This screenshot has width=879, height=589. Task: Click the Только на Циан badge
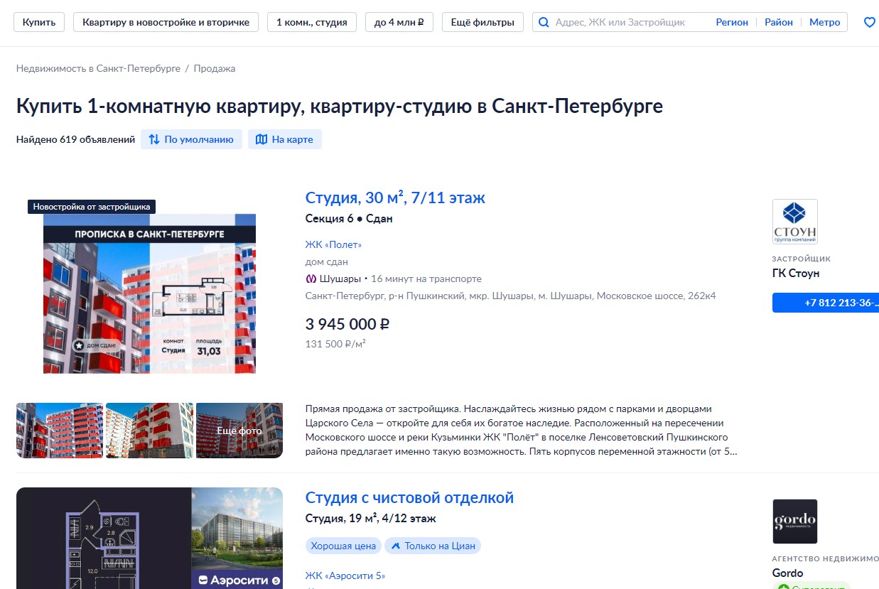(x=433, y=546)
